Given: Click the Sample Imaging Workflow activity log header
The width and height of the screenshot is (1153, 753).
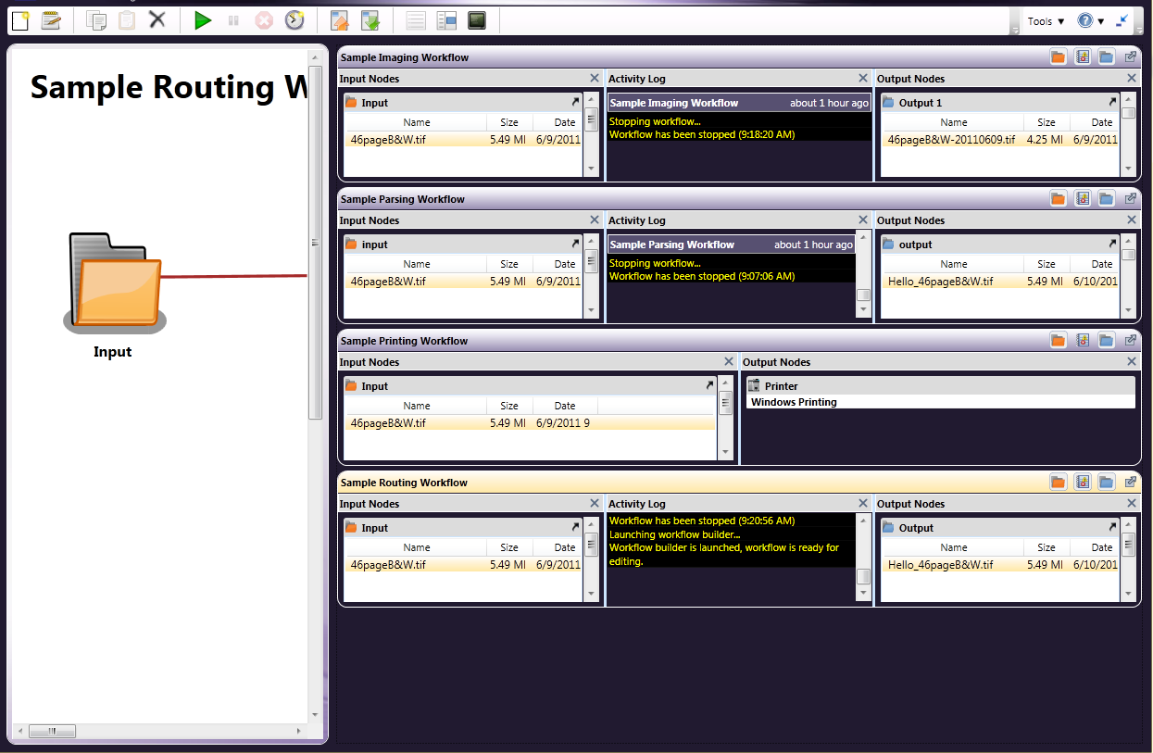Looking at the screenshot, I should click(x=739, y=103).
